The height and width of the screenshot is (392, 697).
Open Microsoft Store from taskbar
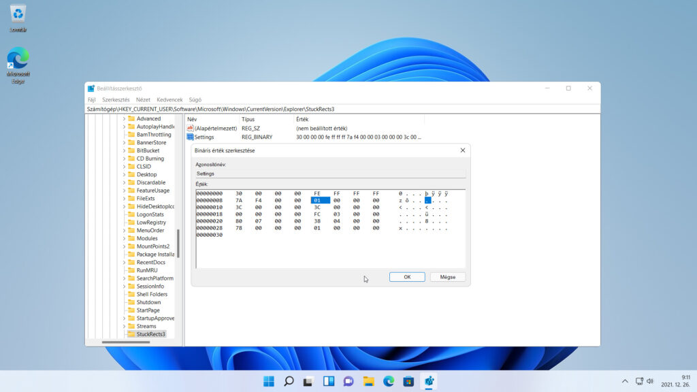point(408,381)
